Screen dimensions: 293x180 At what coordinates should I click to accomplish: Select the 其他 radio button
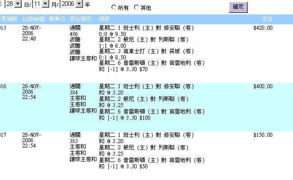tap(136, 8)
